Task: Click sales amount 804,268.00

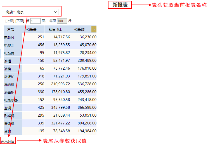Action: tap(87, 123)
